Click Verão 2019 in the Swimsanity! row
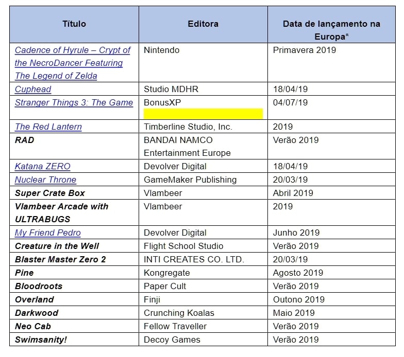This screenshot has height=357, width=404. point(296,340)
